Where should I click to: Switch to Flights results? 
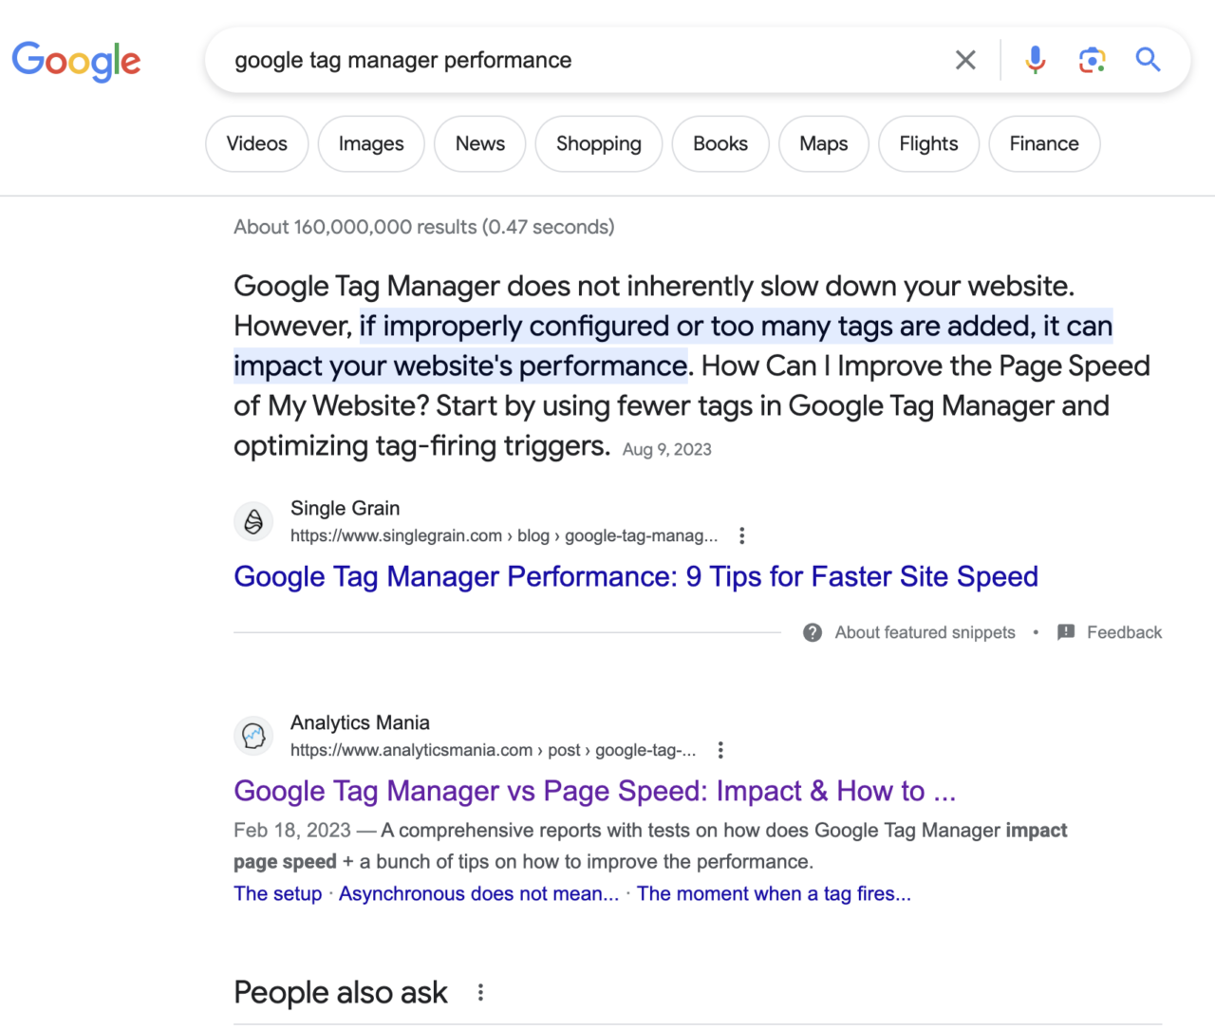[x=929, y=143]
